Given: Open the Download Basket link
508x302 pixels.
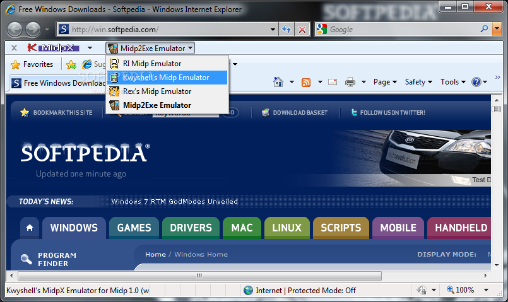Looking at the screenshot, I should click(x=295, y=113).
